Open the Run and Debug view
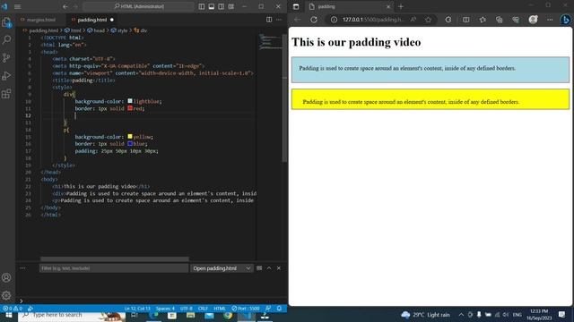 (6, 76)
